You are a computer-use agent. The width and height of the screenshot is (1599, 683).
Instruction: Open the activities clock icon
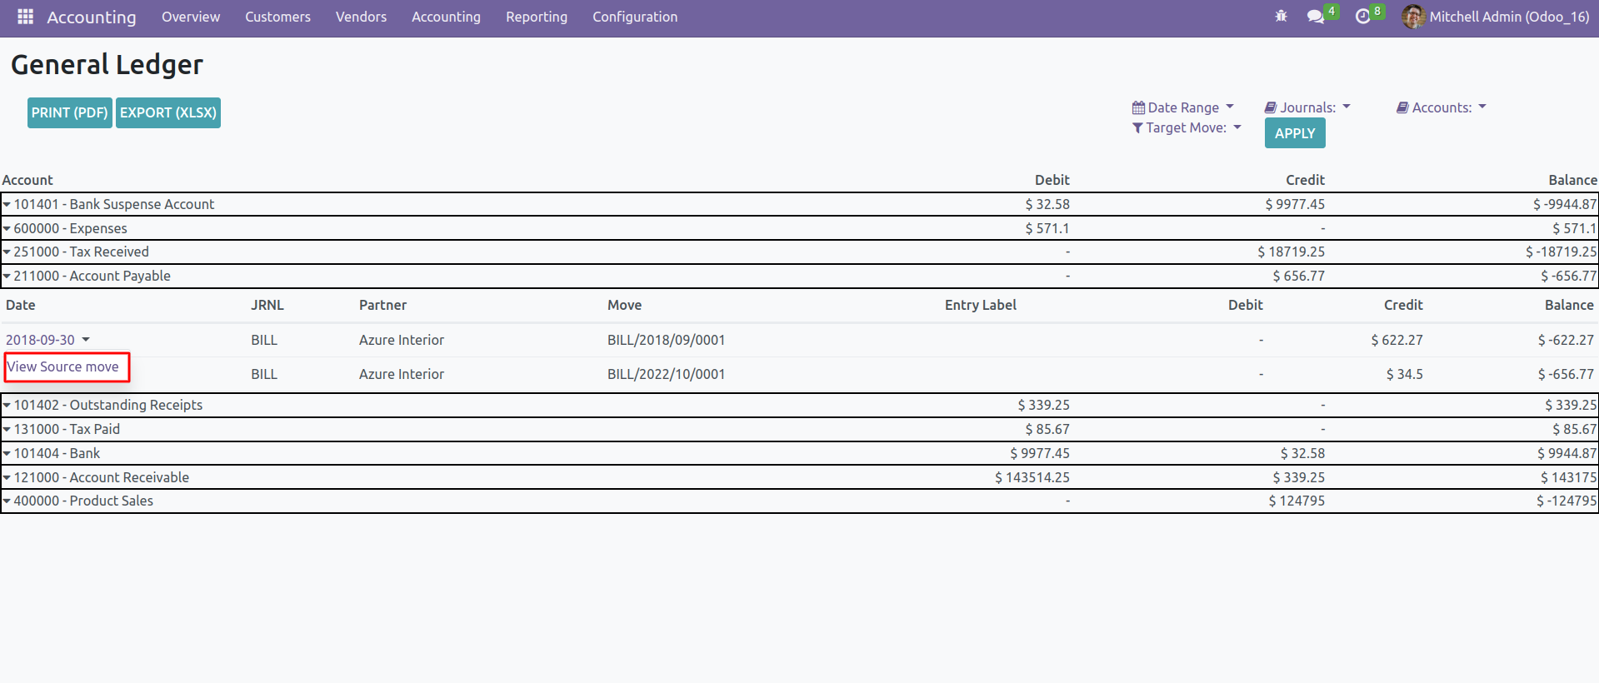[x=1363, y=17]
